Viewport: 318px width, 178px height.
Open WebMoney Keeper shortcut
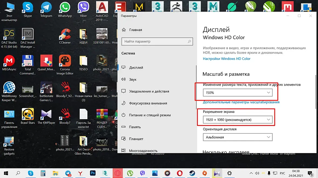click(x=9, y=92)
